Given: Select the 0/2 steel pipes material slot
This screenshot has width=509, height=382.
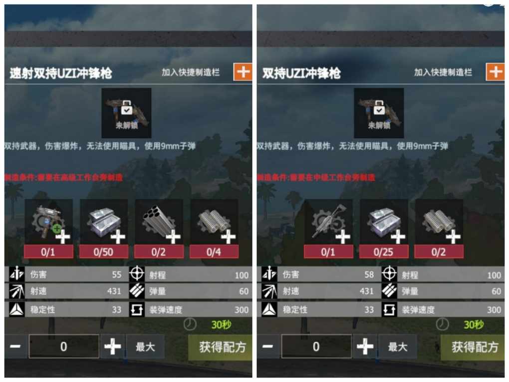Looking at the screenshot, I should (159, 229).
